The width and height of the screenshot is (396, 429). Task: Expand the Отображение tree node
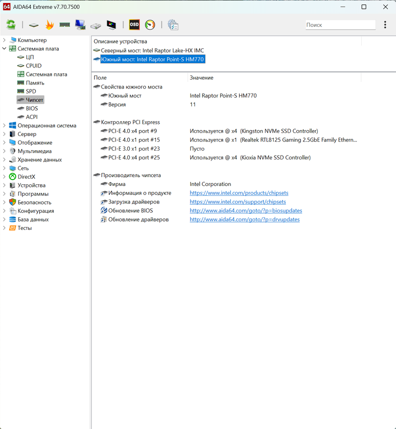(x=4, y=142)
